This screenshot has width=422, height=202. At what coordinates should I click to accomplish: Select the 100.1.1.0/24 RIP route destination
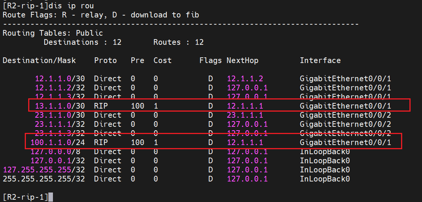click(x=58, y=142)
